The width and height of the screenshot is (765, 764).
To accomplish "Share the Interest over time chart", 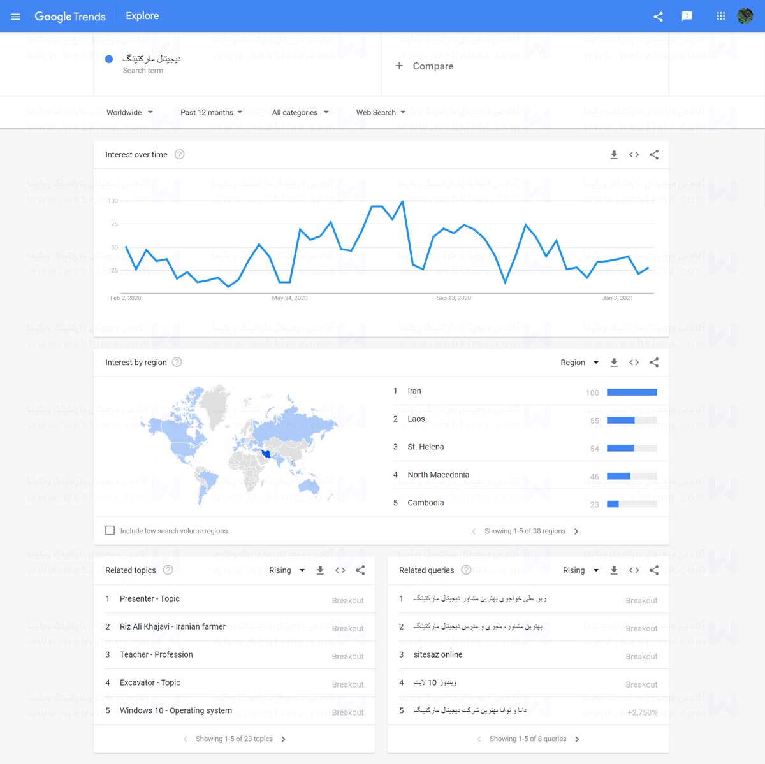I will point(654,155).
